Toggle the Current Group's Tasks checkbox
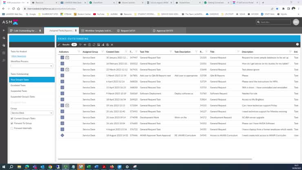This screenshot has height=170, width=302. pos(12,118)
